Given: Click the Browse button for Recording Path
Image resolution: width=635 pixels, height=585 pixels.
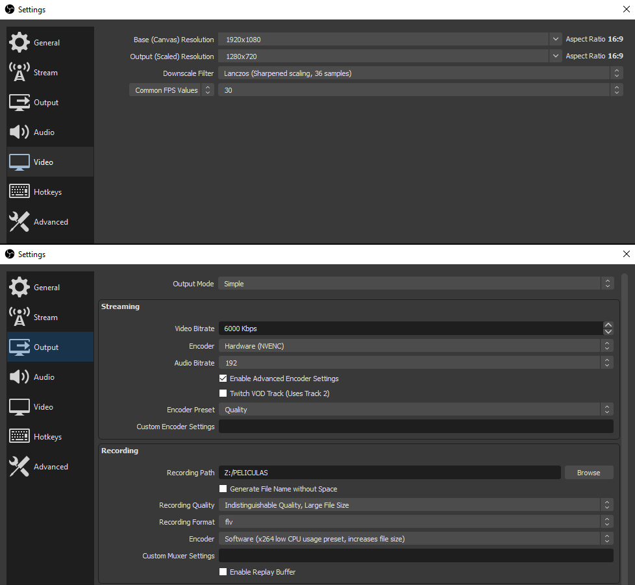Looking at the screenshot, I should [588, 473].
